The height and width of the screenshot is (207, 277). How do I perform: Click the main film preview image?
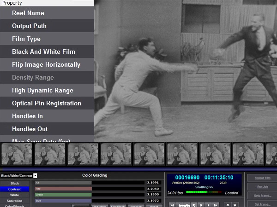click(186, 71)
